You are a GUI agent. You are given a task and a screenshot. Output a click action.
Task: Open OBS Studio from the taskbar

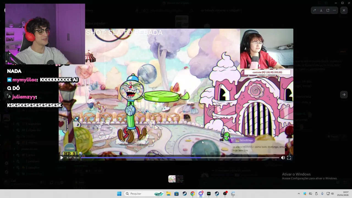(225, 194)
